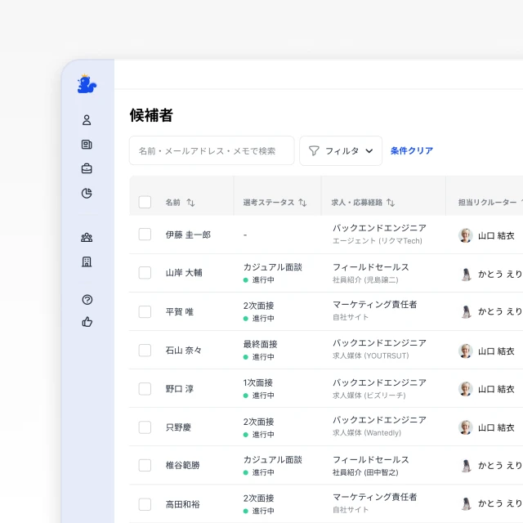Image resolution: width=523 pixels, height=523 pixels.
Task: Check the box for 椎谷範勝
Action: click(145, 465)
